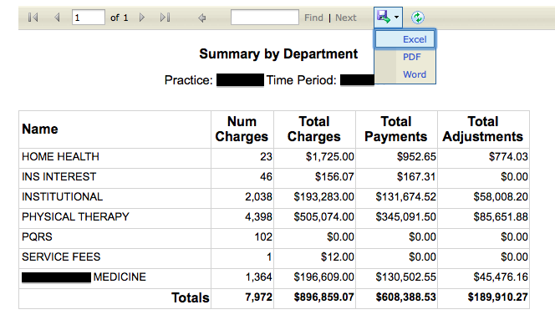This screenshot has width=555, height=330.
Task: Click Service Fees charges $12.00
Action: [x=338, y=256]
